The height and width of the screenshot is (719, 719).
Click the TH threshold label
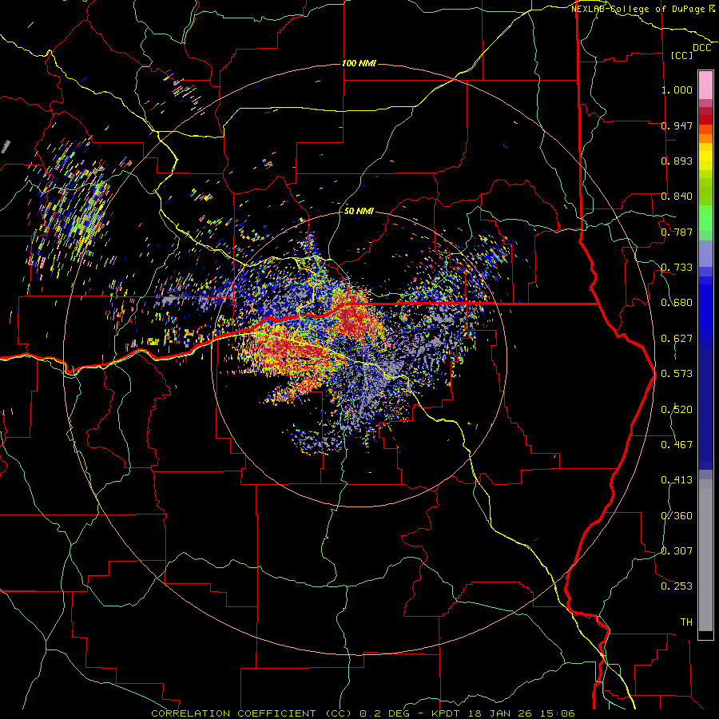point(686,622)
